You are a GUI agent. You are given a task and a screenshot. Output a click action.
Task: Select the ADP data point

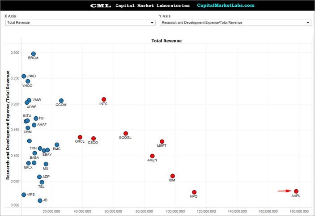(x=39, y=177)
